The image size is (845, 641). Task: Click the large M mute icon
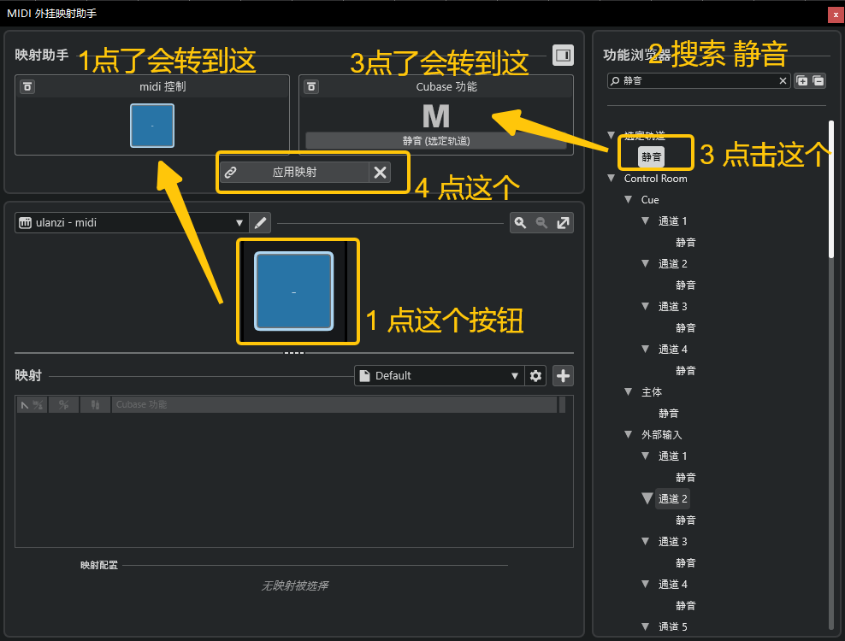click(436, 116)
